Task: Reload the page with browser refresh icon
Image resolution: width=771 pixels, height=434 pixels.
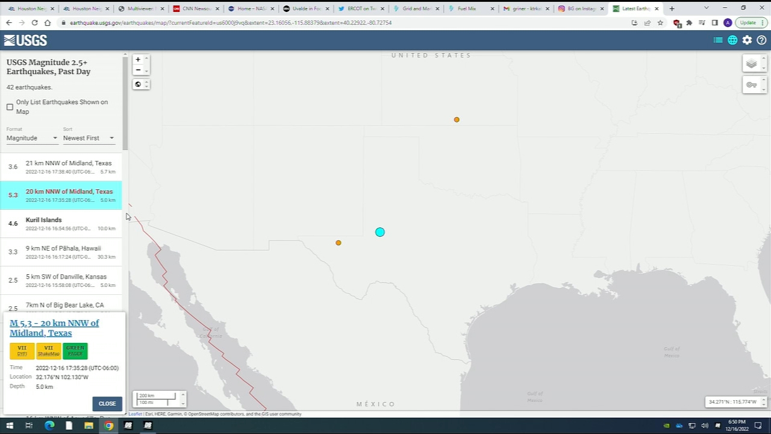Action: (x=34, y=23)
